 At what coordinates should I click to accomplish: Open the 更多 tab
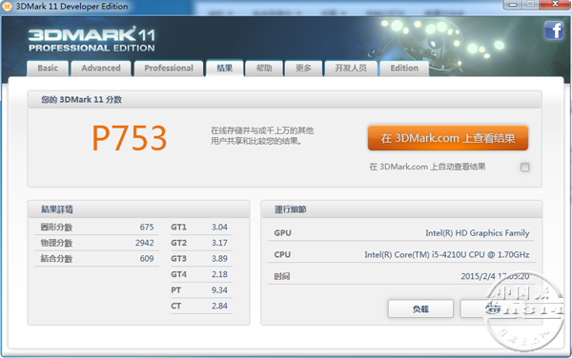303,69
